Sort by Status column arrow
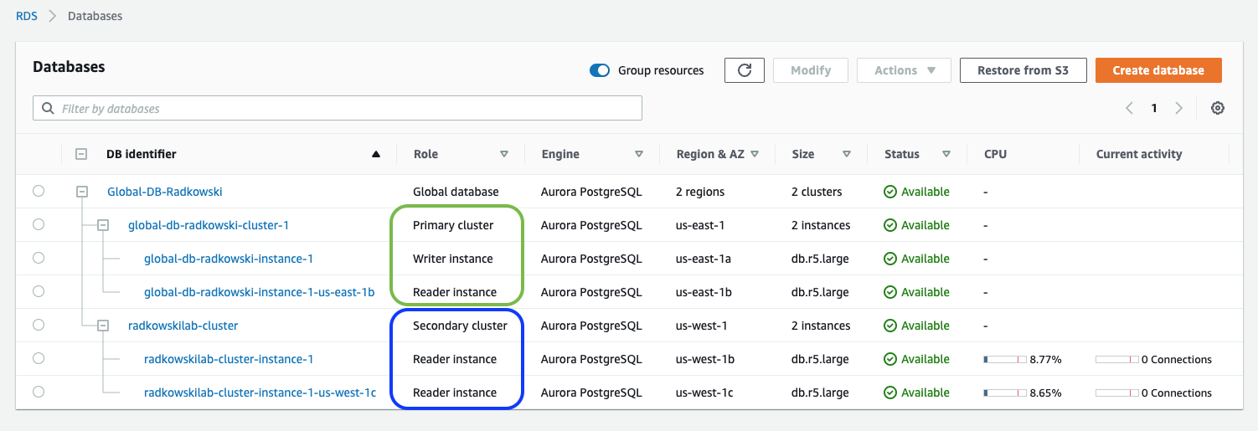1258x431 pixels. pos(946,154)
